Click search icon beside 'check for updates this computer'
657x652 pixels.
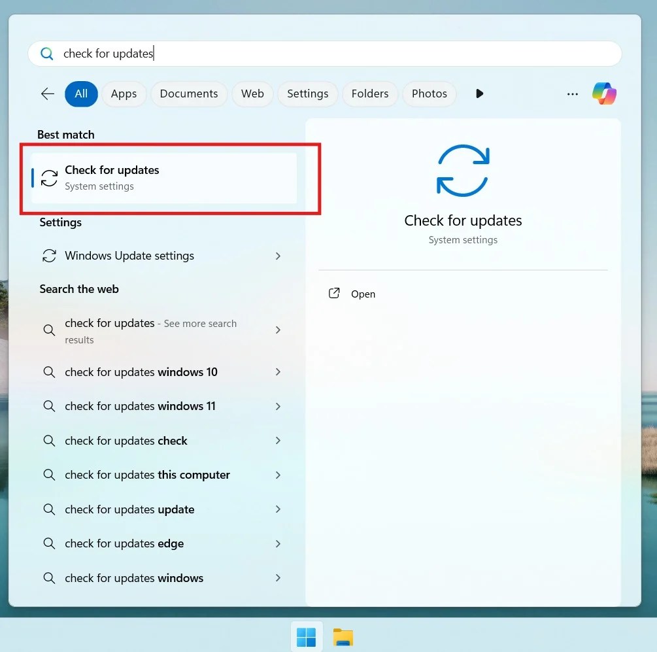(x=49, y=475)
